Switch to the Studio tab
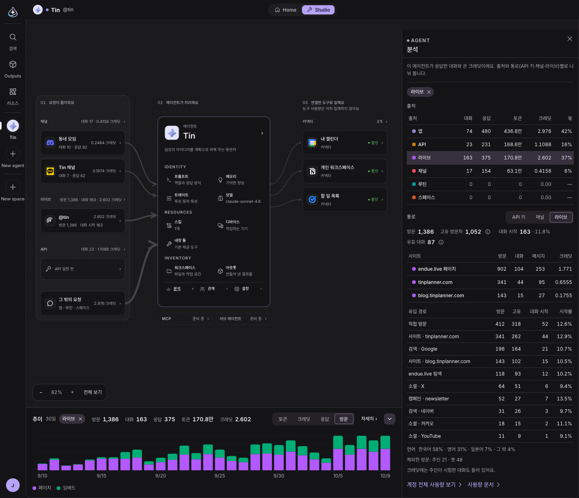579x498 pixels. (x=318, y=10)
